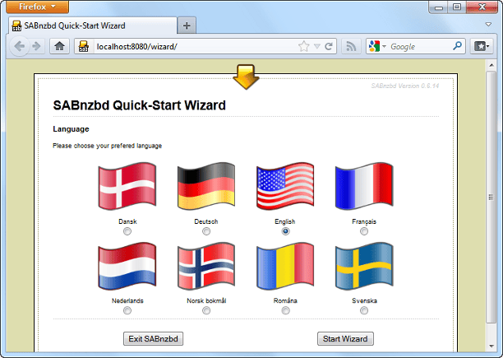Screen dimensions: 503x358
Task: Click the French flag image
Action: point(364,186)
